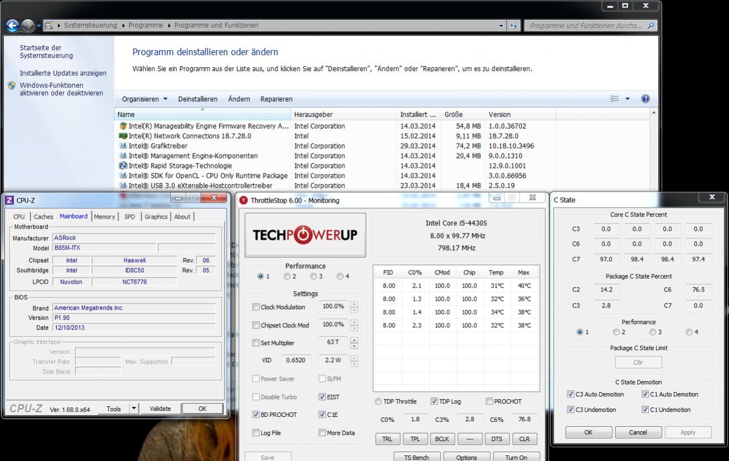Click the TPL button in ThrottleStop
This screenshot has height=461, width=729.
point(415,439)
